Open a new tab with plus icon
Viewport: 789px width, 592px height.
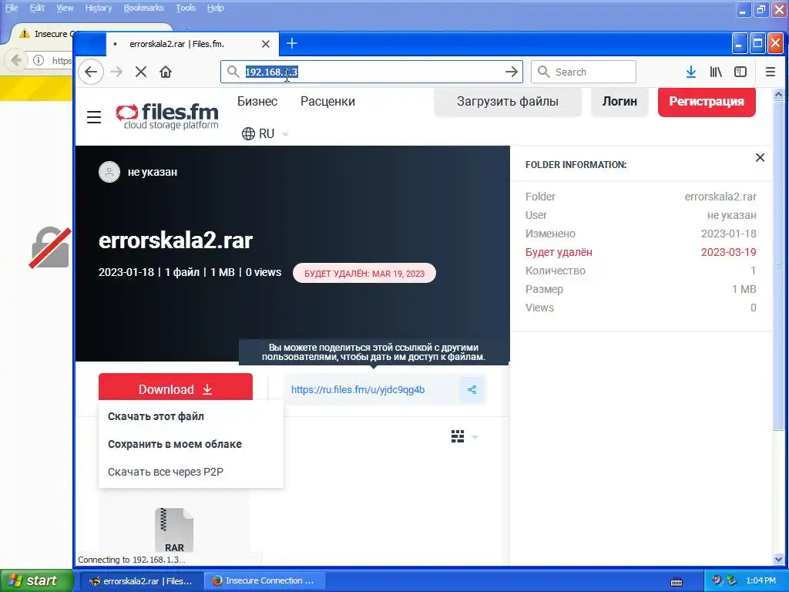[x=292, y=44]
